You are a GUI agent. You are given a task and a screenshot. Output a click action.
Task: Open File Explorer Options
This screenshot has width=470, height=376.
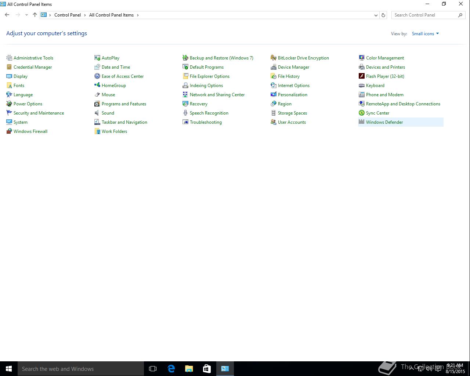click(x=210, y=76)
